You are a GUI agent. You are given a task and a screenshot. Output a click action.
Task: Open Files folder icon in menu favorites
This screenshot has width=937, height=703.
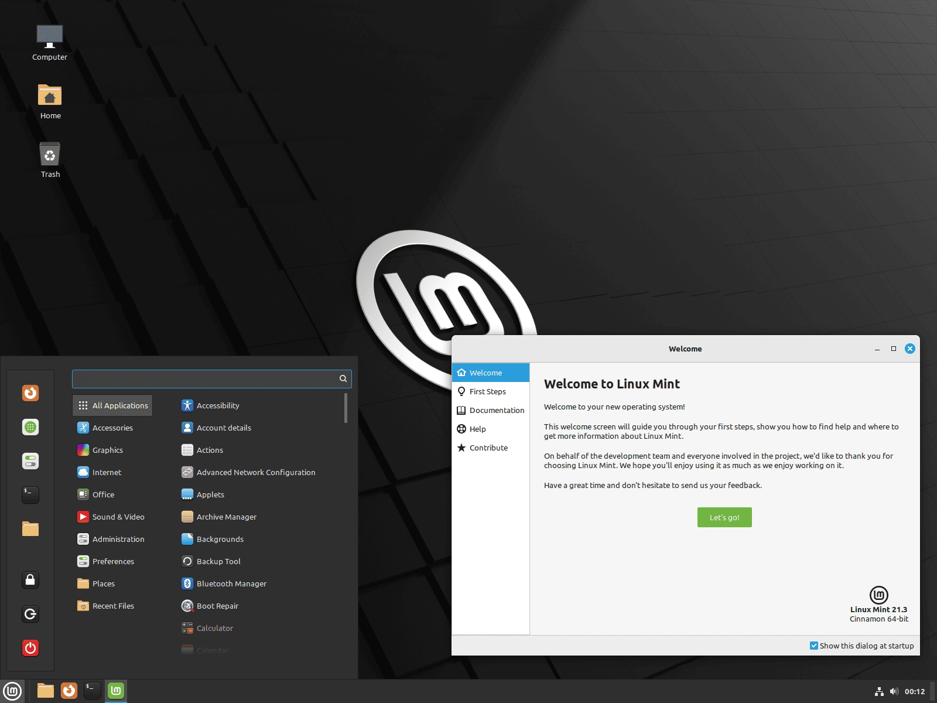click(30, 529)
